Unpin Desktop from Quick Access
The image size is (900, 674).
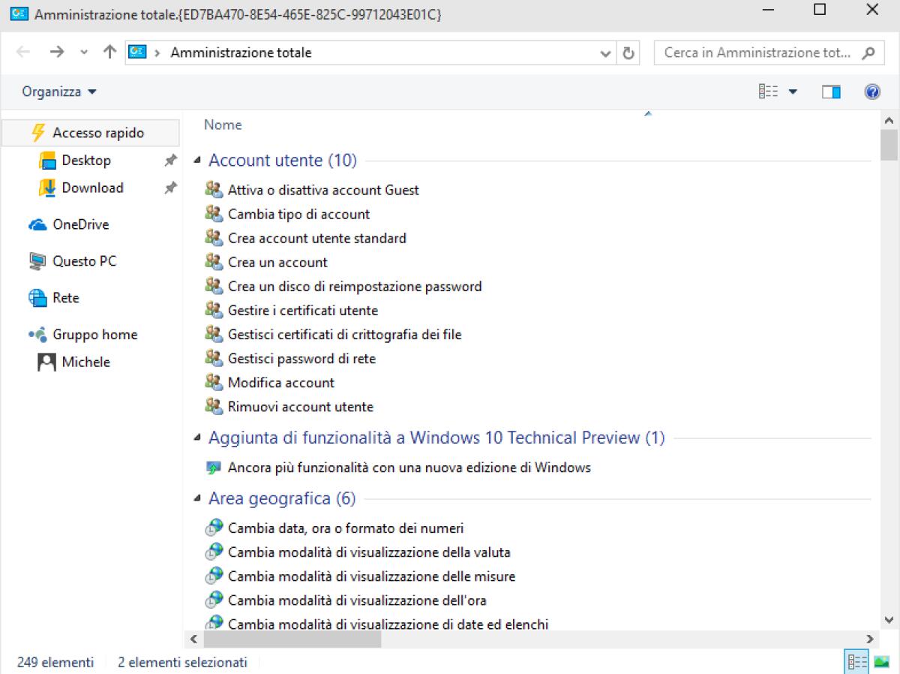[x=170, y=160]
